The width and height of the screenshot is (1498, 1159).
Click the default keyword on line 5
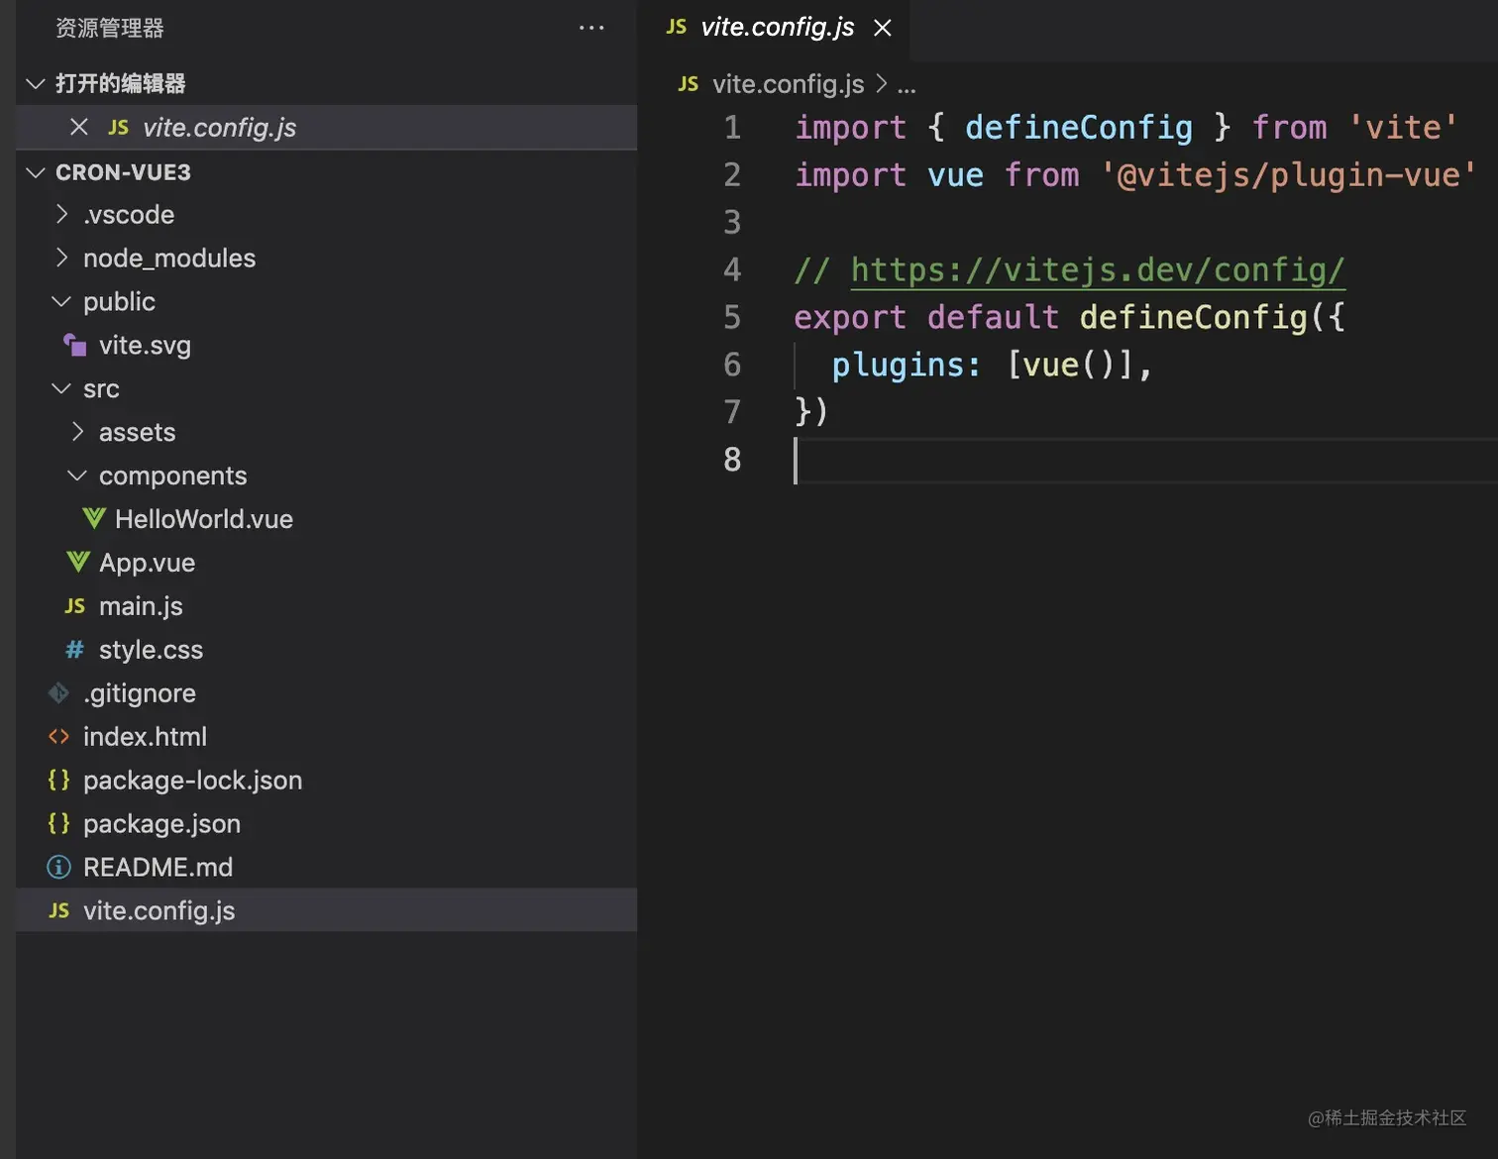click(x=993, y=317)
